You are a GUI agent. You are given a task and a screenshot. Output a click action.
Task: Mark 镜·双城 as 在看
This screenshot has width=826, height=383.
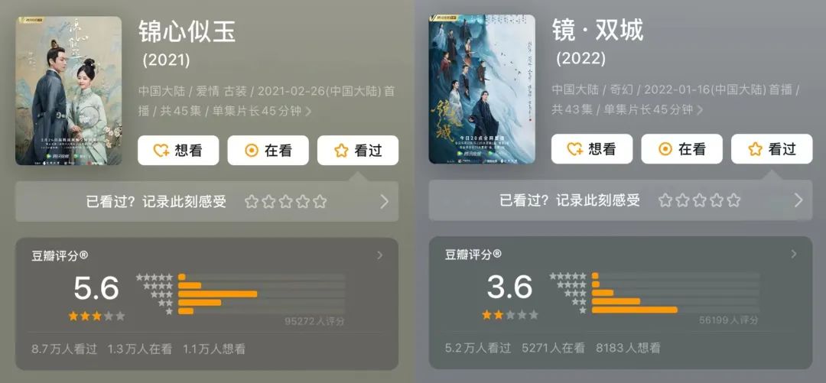681,149
